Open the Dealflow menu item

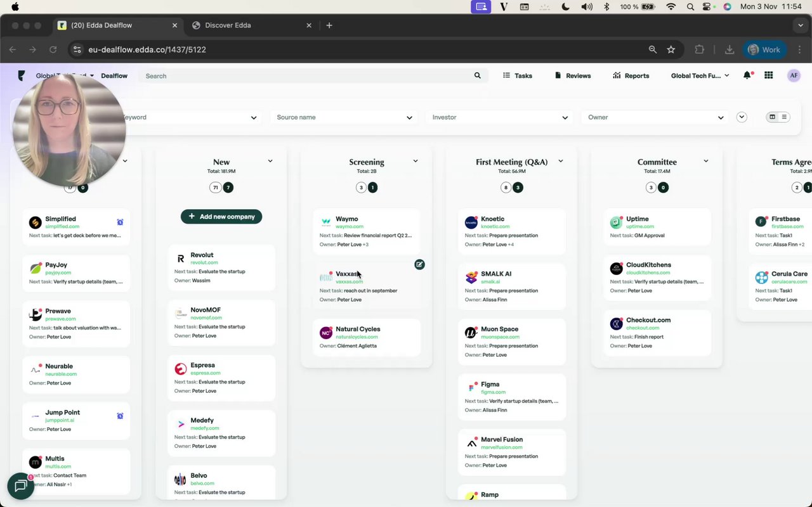click(x=114, y=75)
